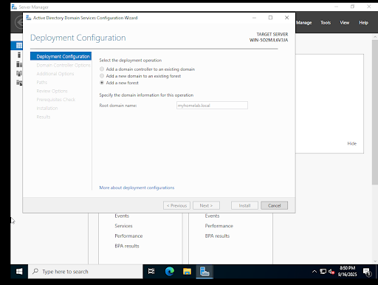Click Server Manager title bar icon

click(14, 7)
